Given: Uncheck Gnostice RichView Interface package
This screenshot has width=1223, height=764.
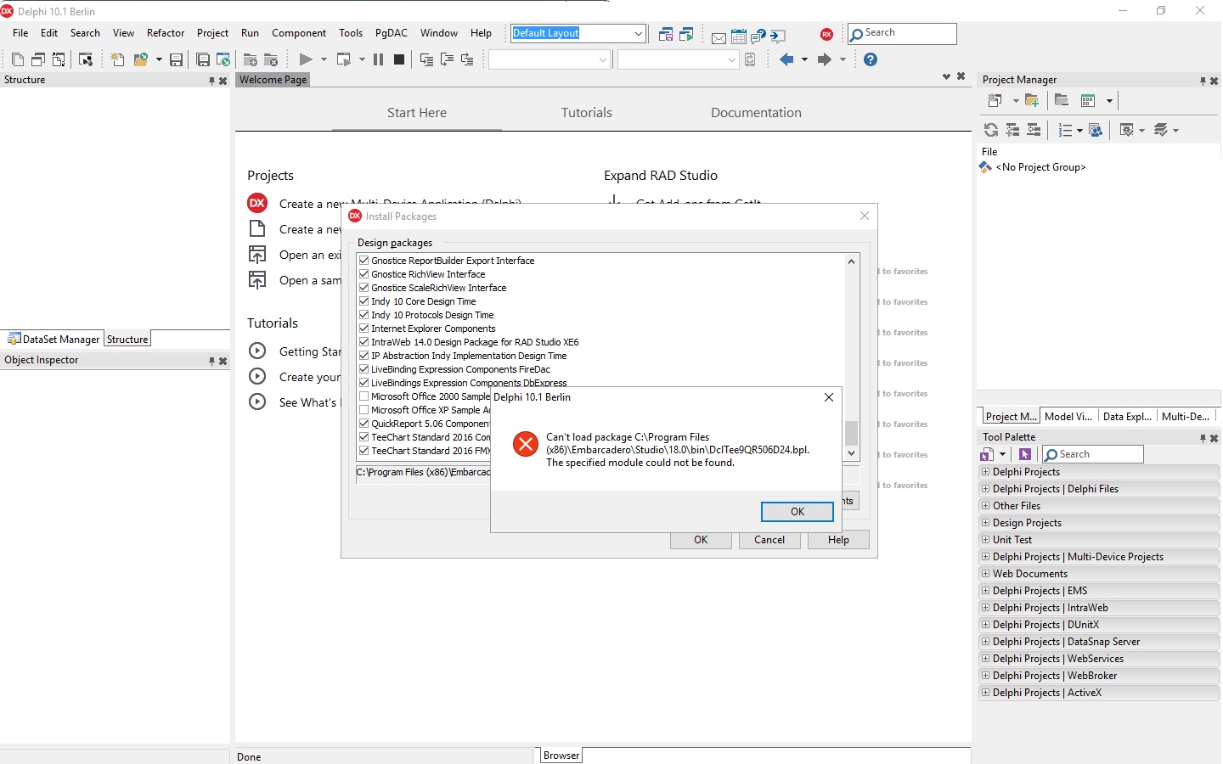Looking at the screenshot, I should point(364,274).
